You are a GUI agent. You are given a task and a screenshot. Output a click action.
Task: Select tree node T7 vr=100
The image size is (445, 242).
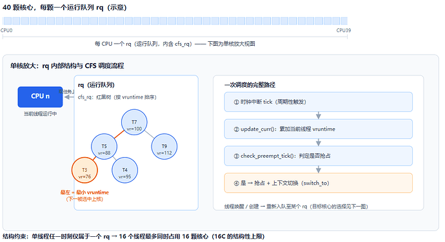point(134,122)
